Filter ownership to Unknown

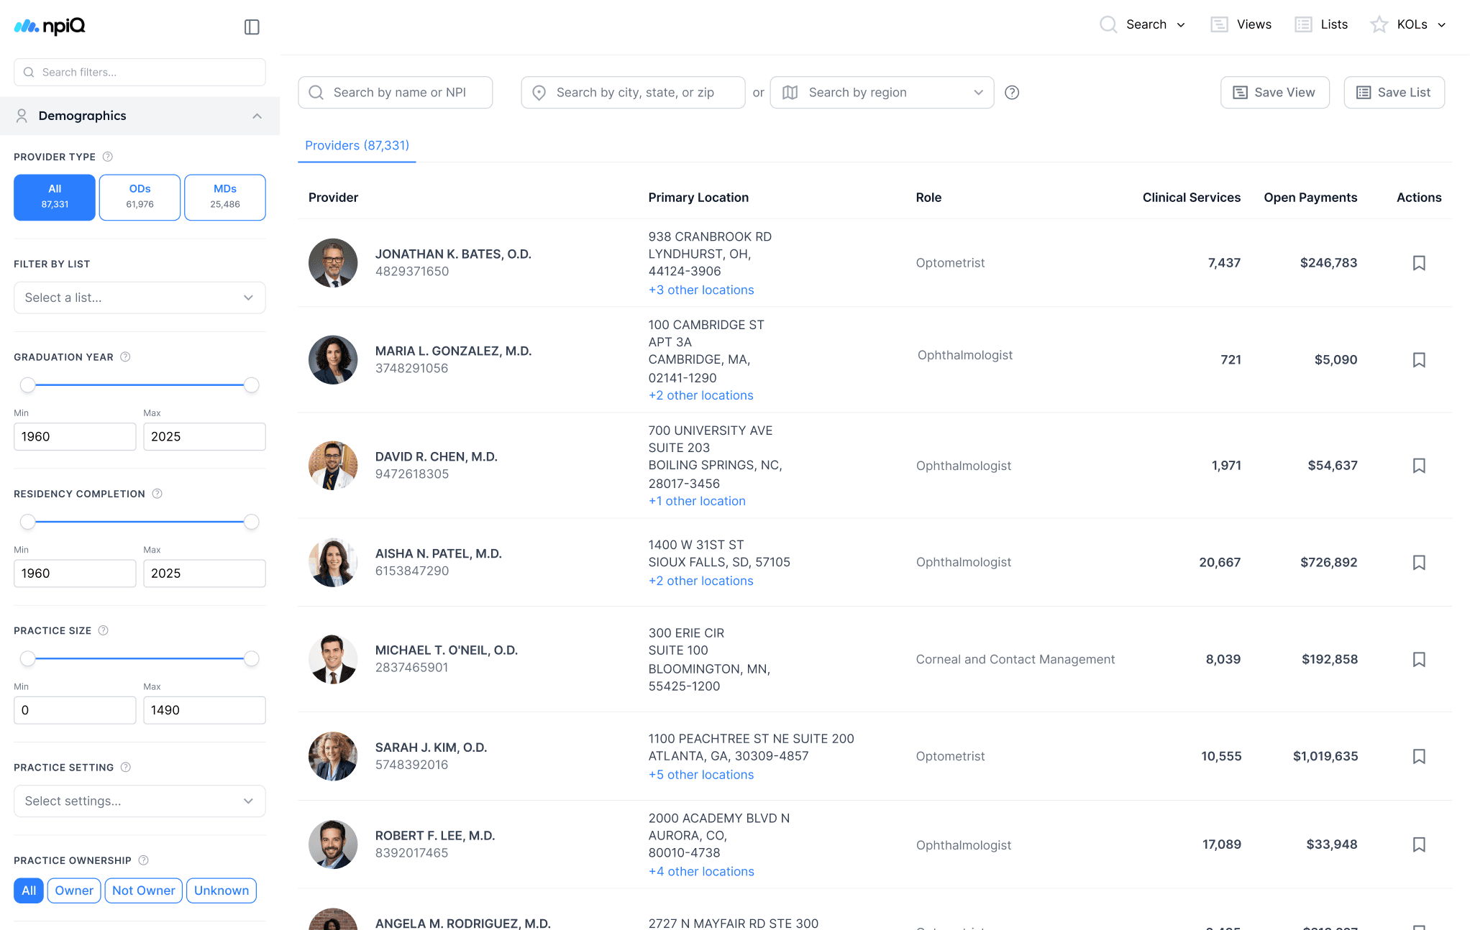[x=222, y=890]
